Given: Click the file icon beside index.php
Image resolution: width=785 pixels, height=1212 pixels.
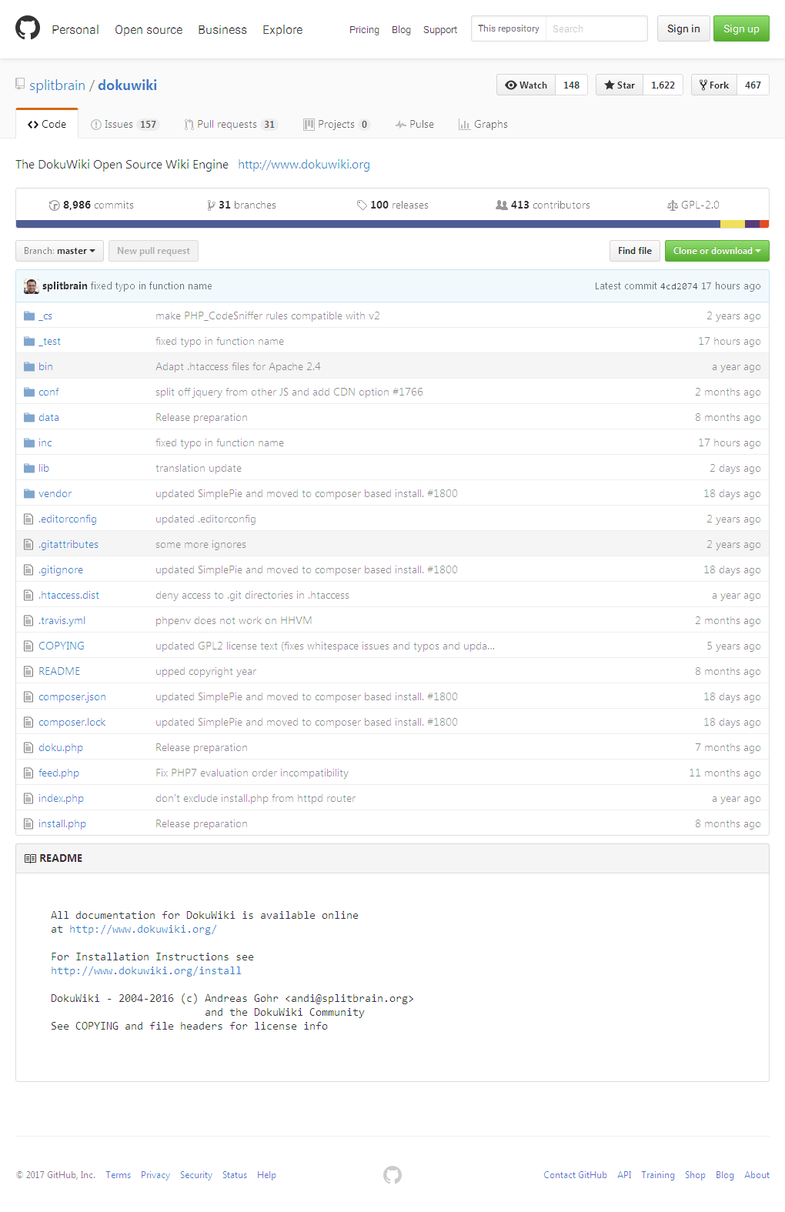Looking at the screenshot, I should point(28,798).
